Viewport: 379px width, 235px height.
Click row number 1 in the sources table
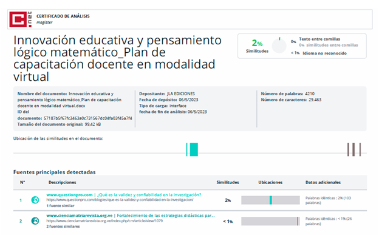pyautogui.click(x=21, y=200)
